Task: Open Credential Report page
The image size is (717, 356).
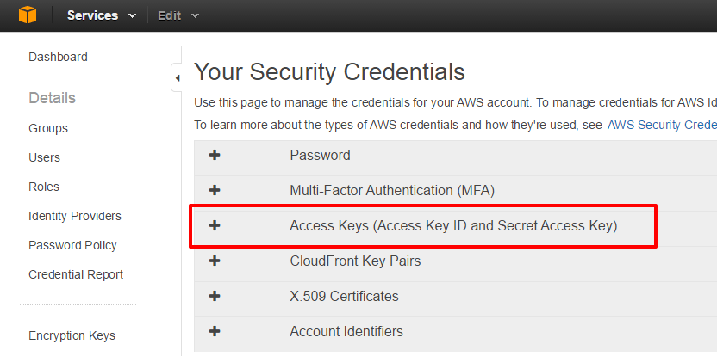Action: coord(76,274)
